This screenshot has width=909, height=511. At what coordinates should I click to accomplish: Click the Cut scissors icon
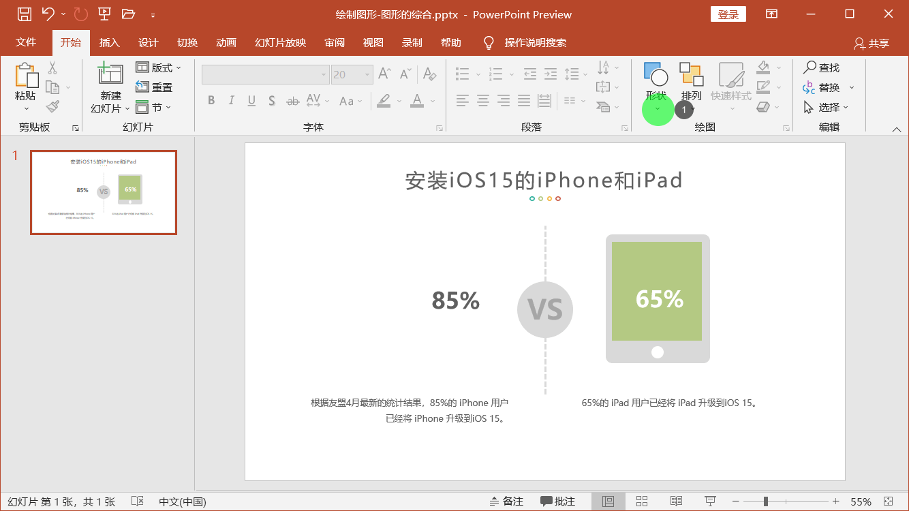point(52,68)
